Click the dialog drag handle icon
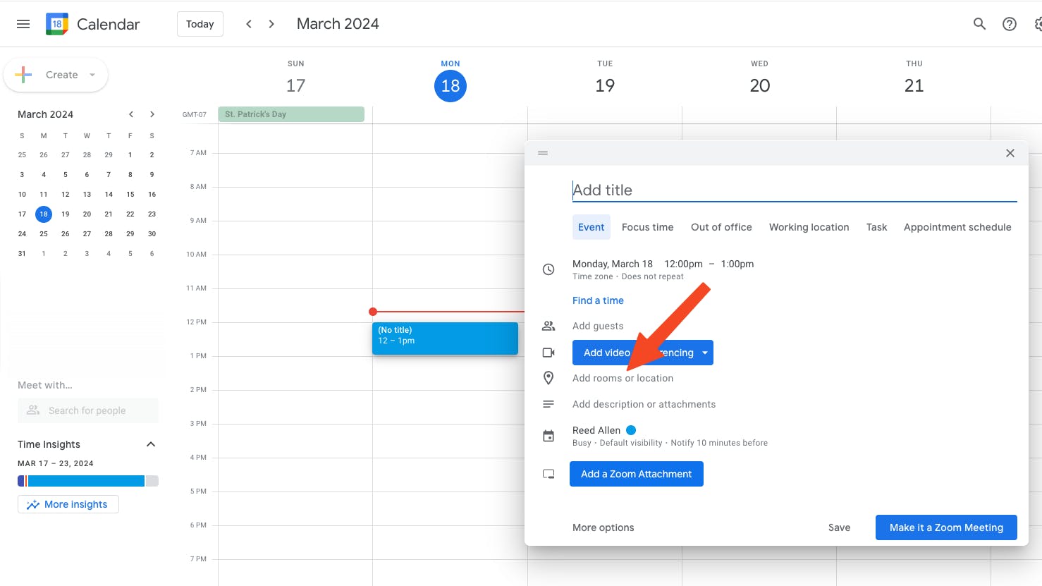The width and height of the screenshot is (1042, 586). (543, 153)
